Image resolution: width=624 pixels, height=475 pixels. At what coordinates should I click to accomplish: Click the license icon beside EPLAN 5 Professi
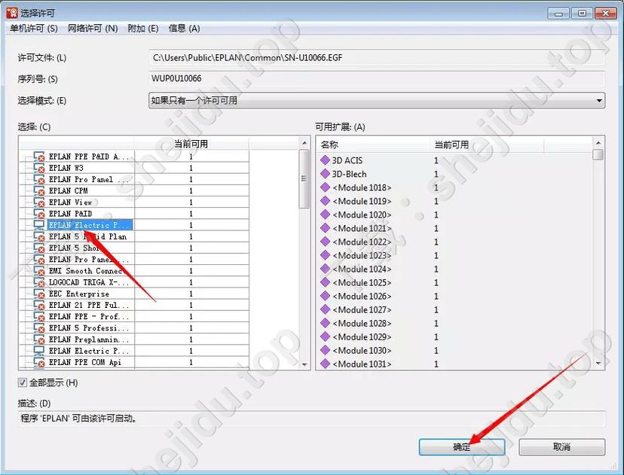click(39, 328)
